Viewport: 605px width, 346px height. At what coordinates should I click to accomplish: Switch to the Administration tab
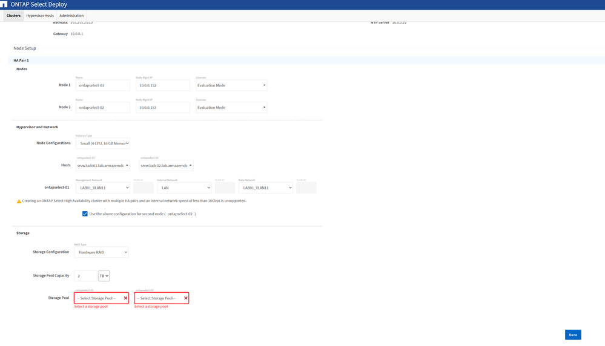(x=71, y=16)
